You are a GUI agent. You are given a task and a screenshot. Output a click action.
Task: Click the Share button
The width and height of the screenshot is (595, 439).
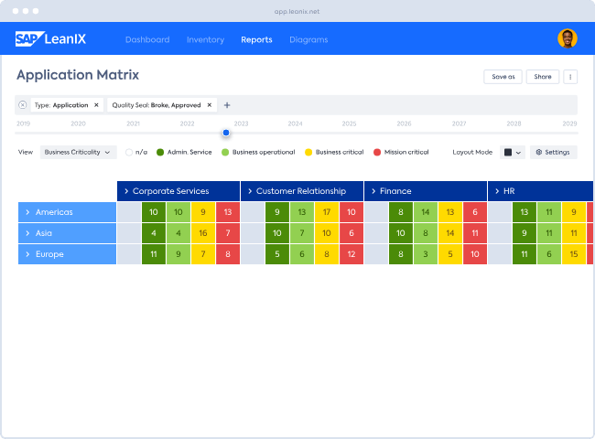543,77
